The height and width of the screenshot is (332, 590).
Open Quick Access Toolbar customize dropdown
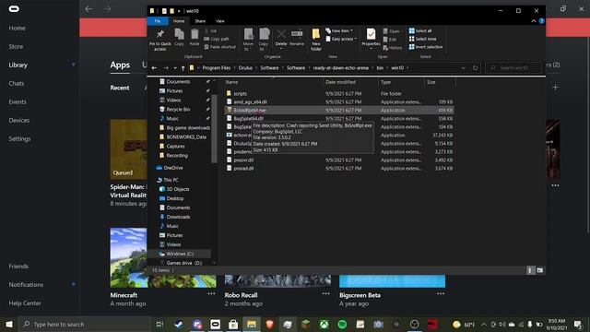(179, 11)
